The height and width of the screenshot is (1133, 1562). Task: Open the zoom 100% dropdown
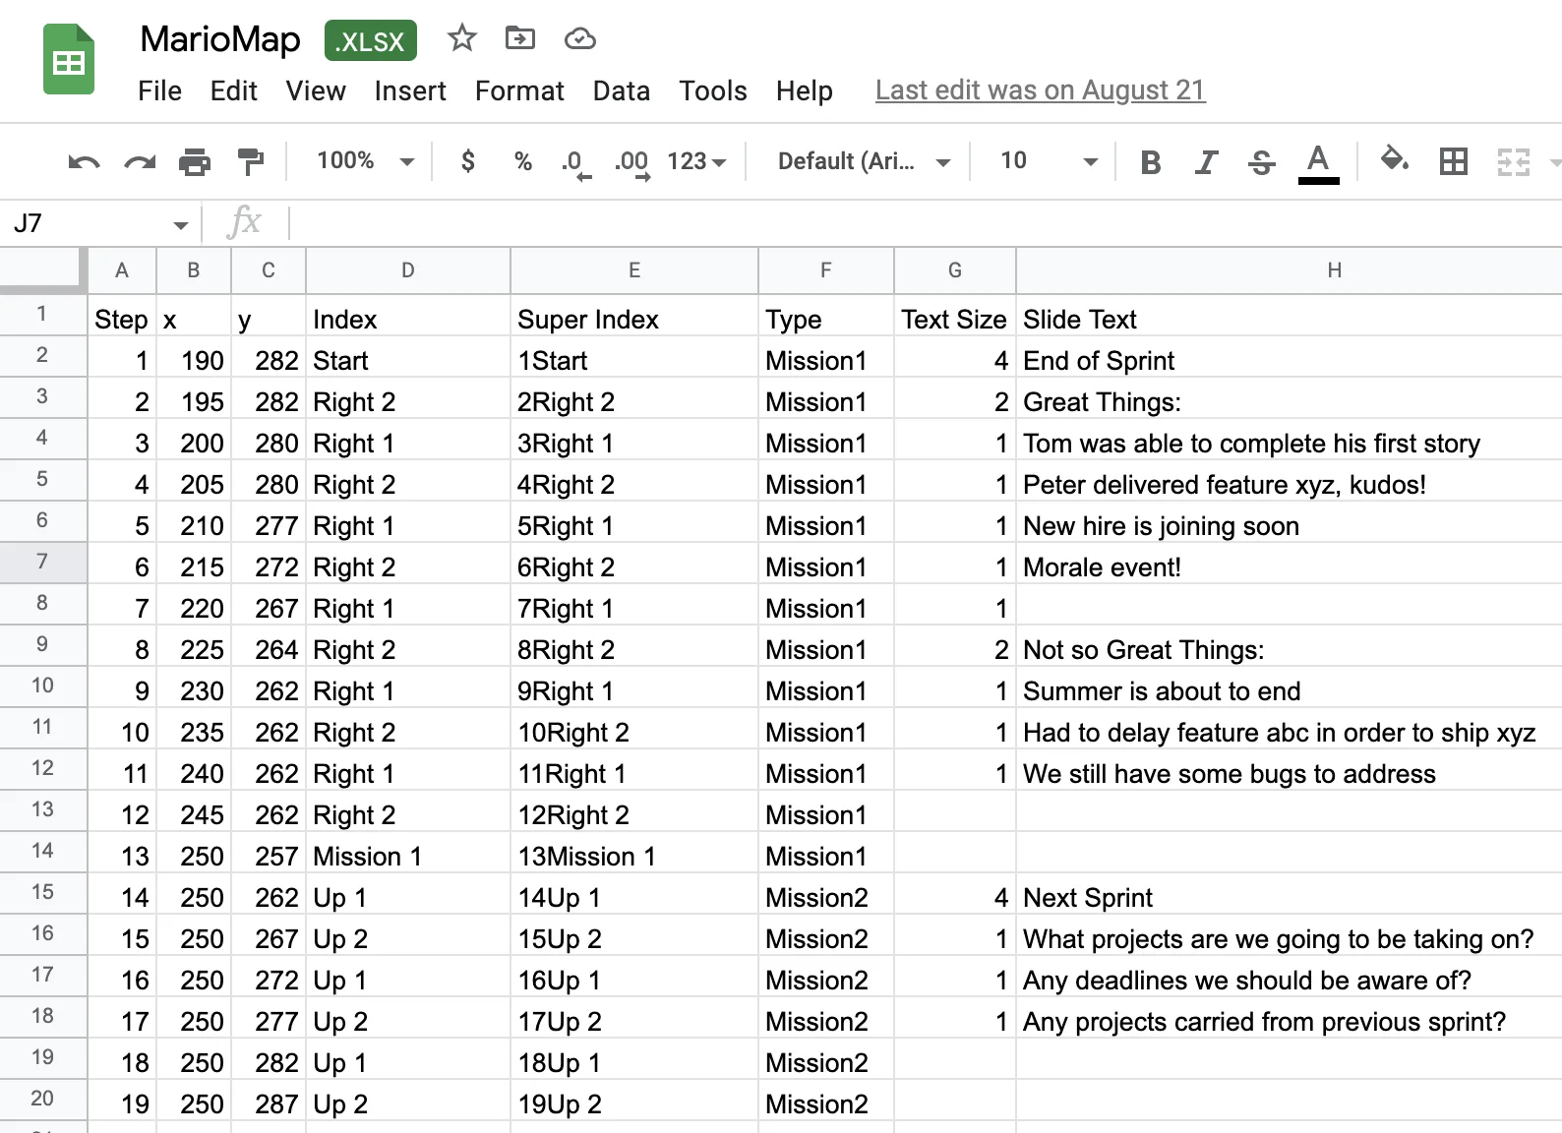click(364, 161)
